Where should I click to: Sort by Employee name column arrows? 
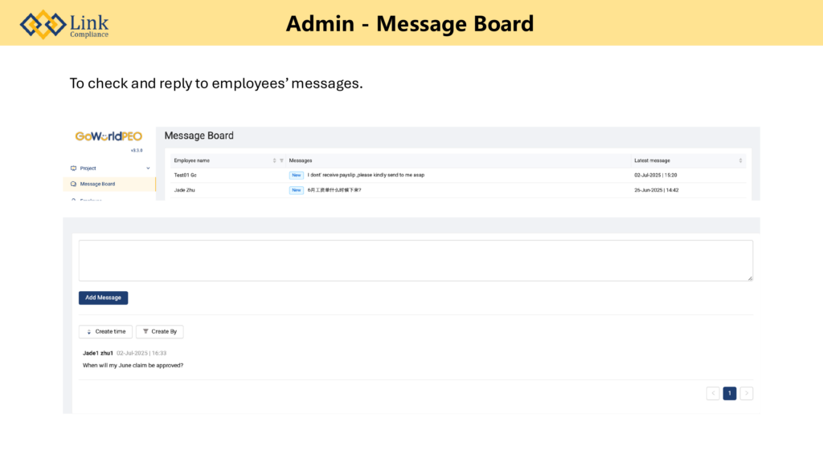coord(274,160)
